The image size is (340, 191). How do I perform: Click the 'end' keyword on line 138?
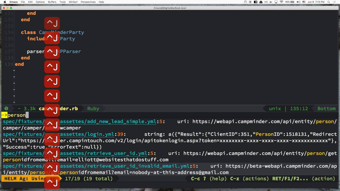click(x=25, y=58)
